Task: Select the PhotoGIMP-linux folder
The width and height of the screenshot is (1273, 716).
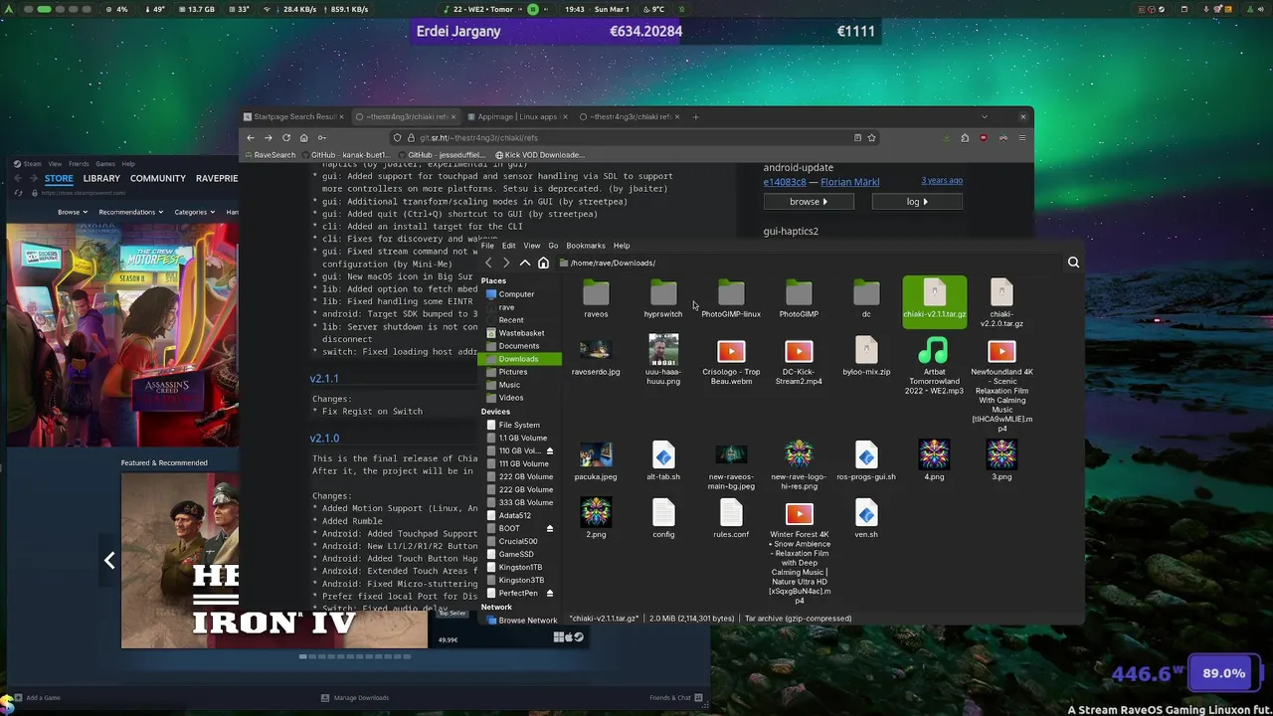Action: [x=731, y=298]
